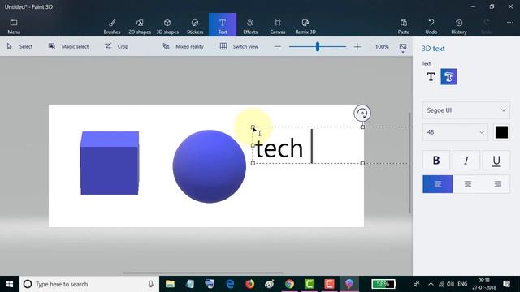Open the 2D shapes tab
The width and height of the screenshot is (520, 292).
tap(140, 27)
